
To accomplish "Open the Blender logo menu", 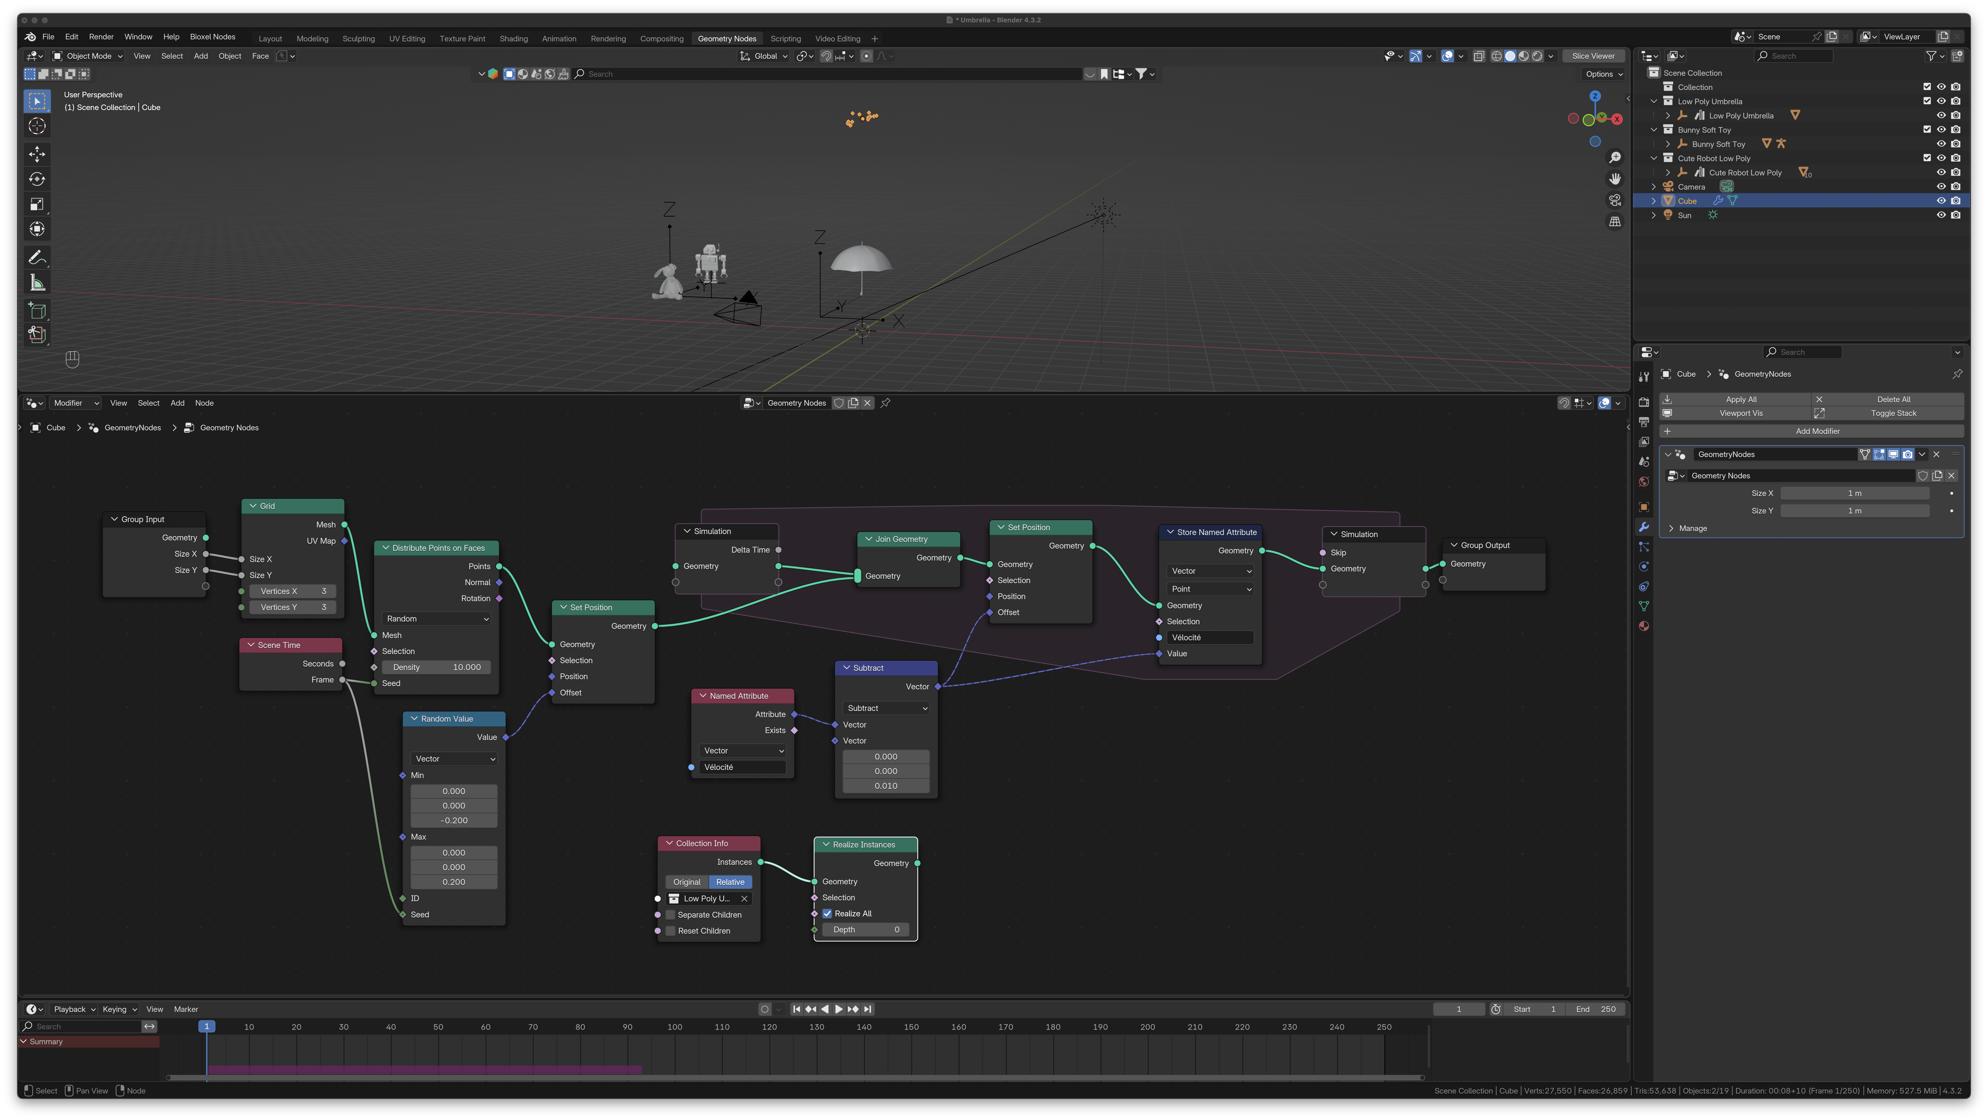I will pos(30,37).
